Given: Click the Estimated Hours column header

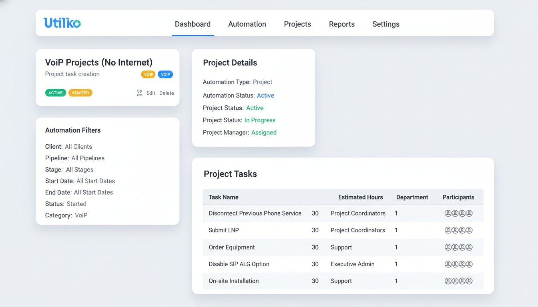Looking at the screenshot, I should pyautogui.click(x=360, y=197).
